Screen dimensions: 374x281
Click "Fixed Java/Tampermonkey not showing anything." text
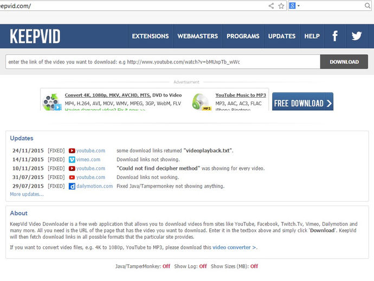click(x=171, y=186)
